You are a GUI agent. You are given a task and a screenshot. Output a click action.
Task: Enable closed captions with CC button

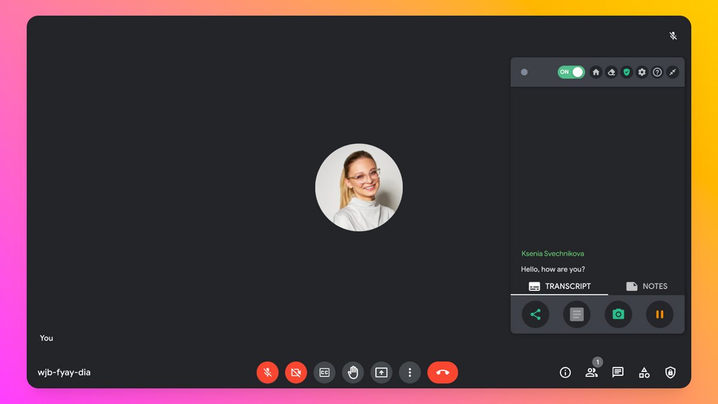click(x=324, y=372)
